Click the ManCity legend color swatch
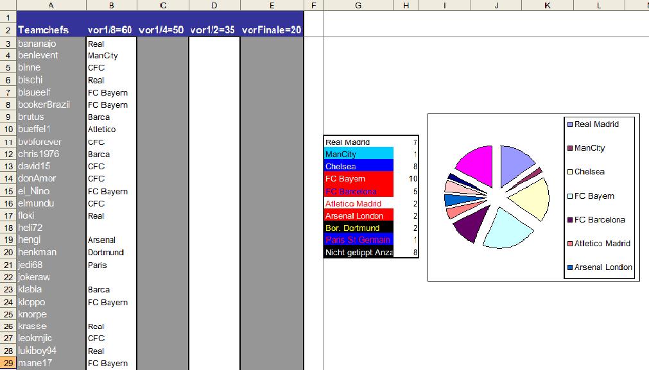This screenshot has width=649, height=370. point(570,148)
